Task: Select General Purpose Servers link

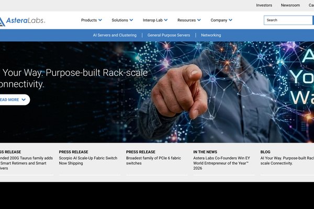Action: 169,35
